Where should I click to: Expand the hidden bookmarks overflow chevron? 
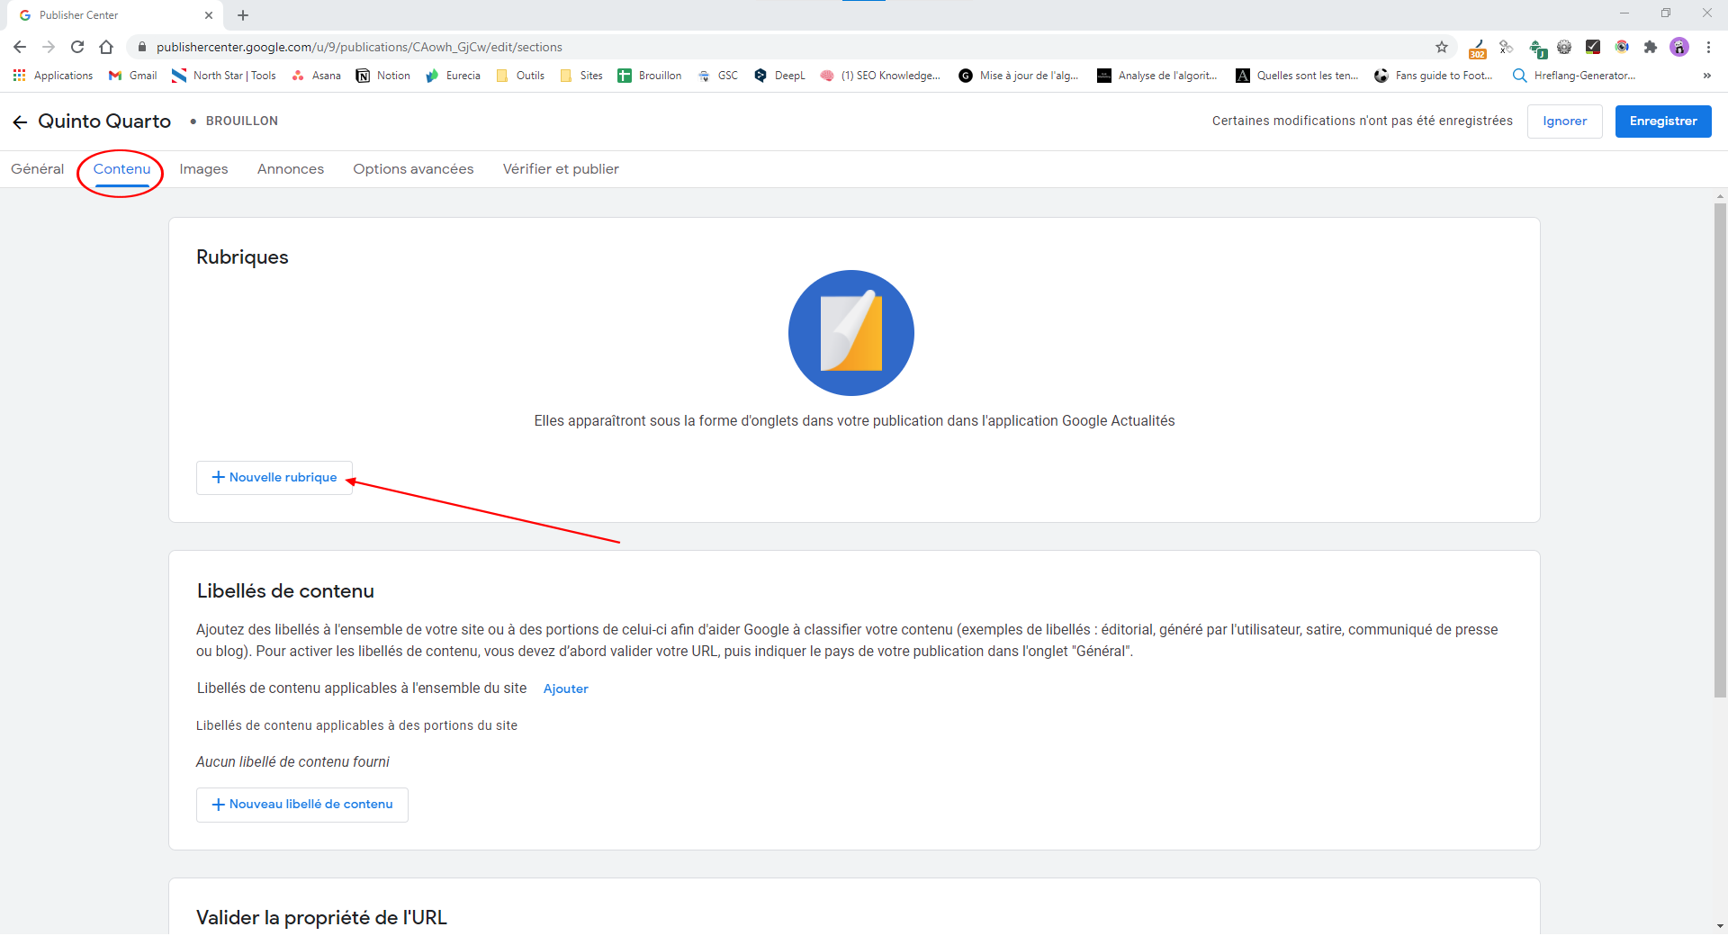point(1706,76)
